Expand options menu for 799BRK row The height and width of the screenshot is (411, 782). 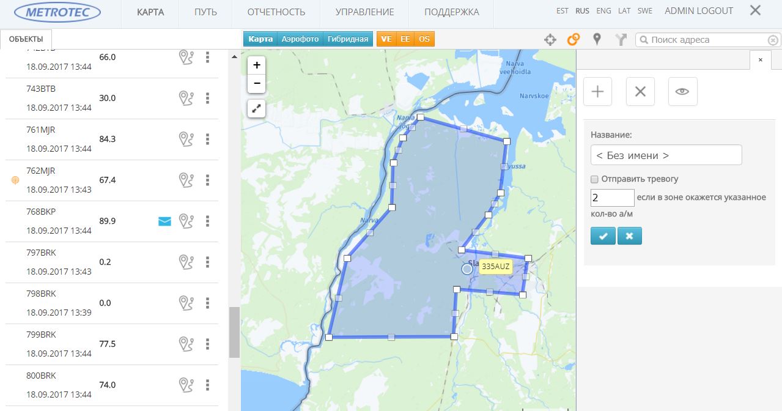coord(208,344)
